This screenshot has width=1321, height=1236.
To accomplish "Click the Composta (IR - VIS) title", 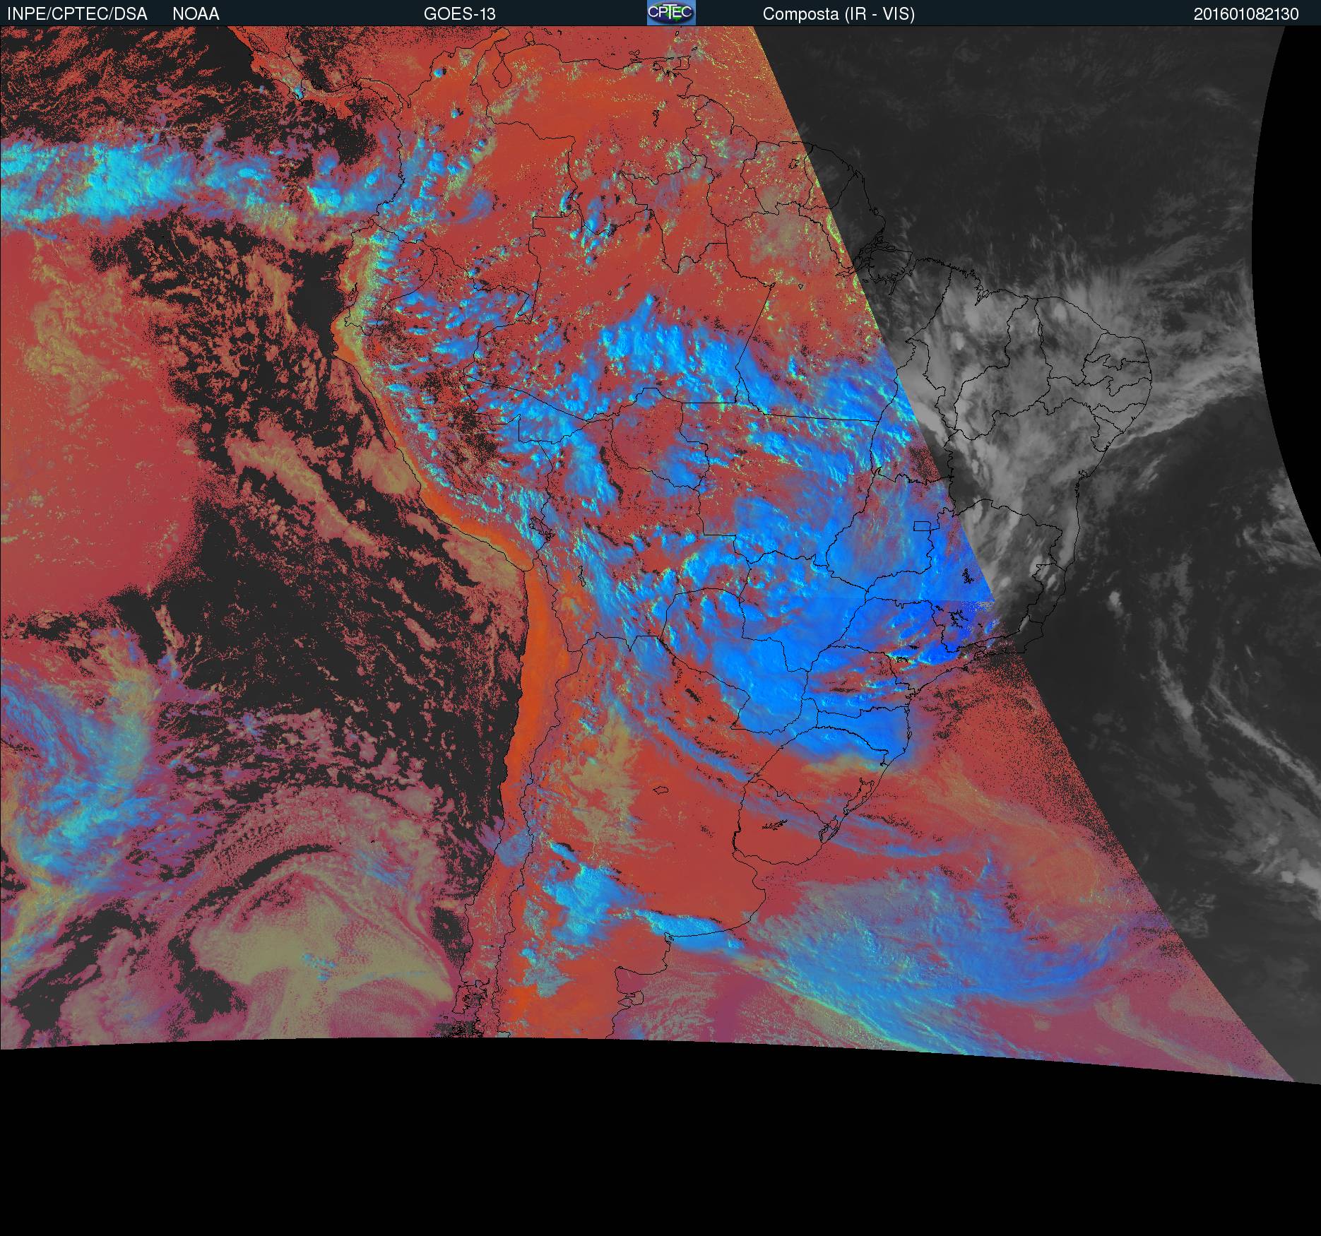I will tap(839, 14).
